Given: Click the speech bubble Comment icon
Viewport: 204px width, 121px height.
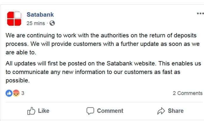Looking at the screenshot, I should 90,111.
